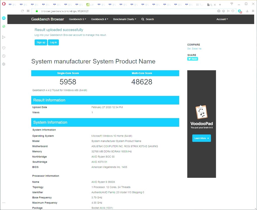Open sidebar three-dot setup menu
Viewport: 257px width, 210px height.
click(x=4, y=203)
